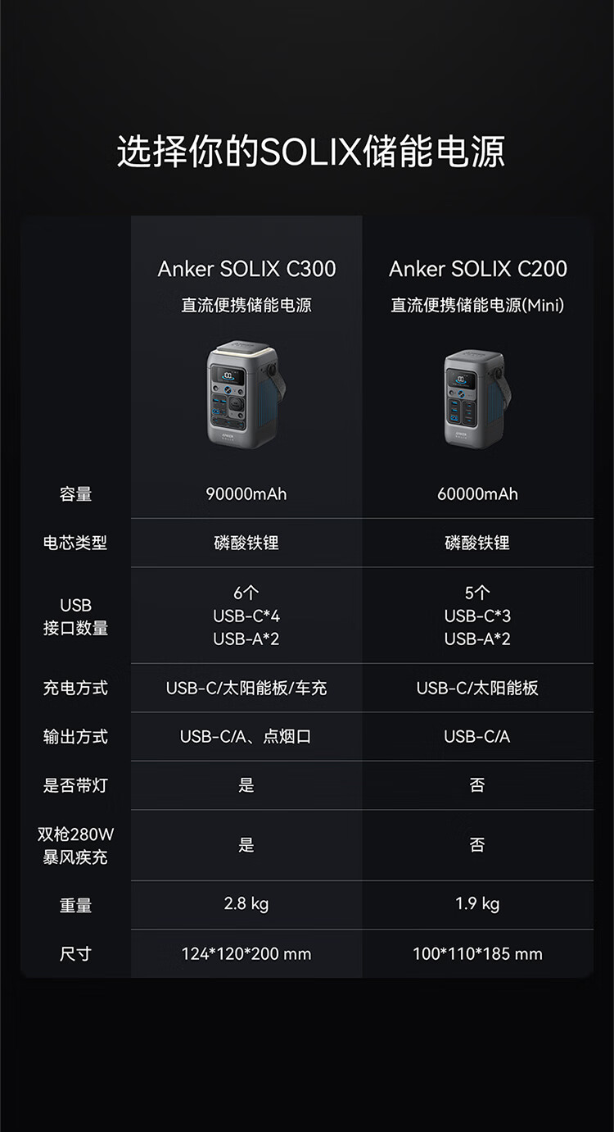
Task: Click the 100*110*185 mm size value
Action: (477, 953)
